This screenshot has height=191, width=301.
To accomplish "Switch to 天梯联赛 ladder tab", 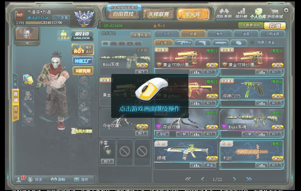I will pos(159,15).
